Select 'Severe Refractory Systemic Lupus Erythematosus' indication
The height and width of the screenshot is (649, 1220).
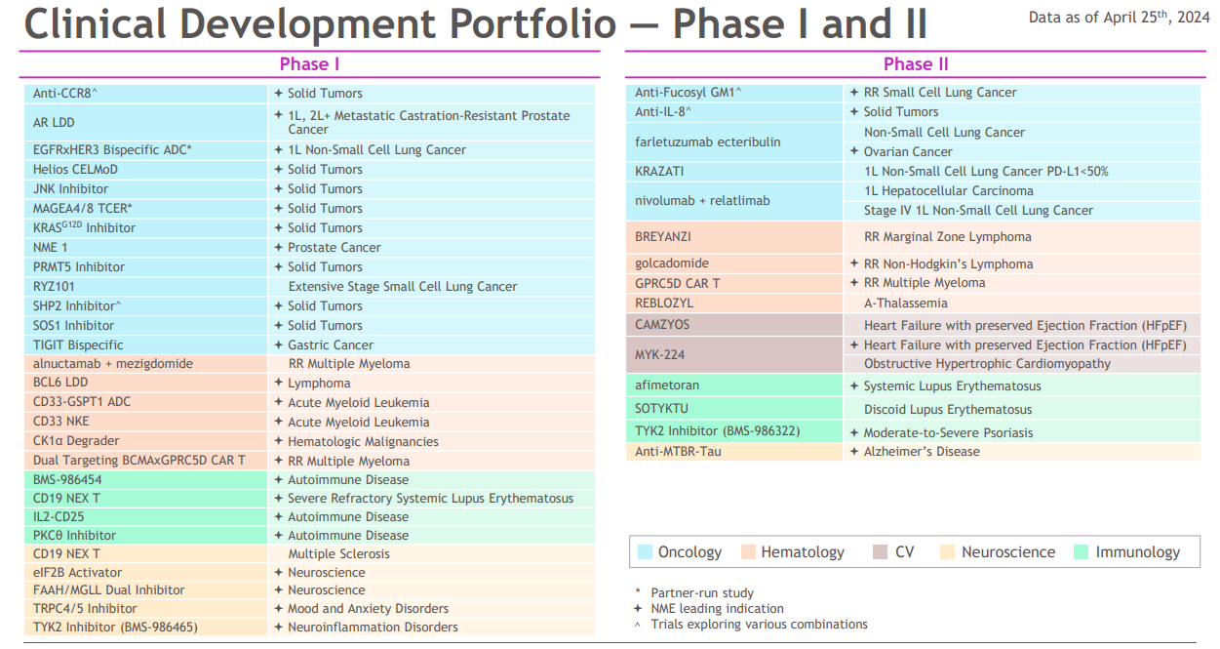tap(431, 499)
